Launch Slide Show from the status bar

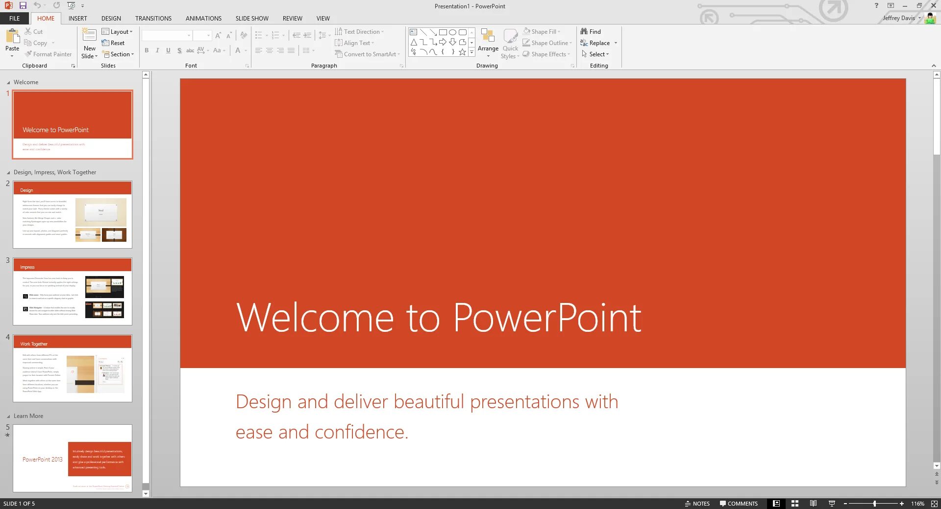(832, 504)
